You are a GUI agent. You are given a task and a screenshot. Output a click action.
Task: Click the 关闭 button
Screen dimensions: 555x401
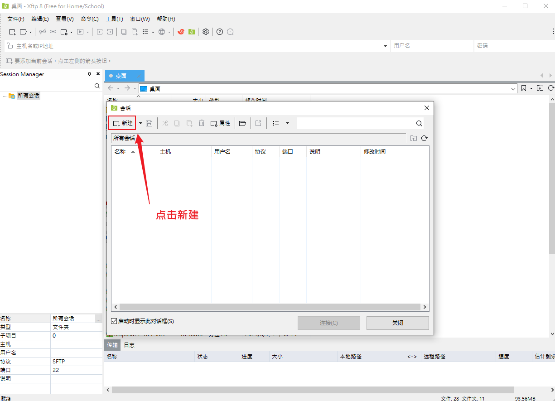pyautogui.click(x=397, y=323)
